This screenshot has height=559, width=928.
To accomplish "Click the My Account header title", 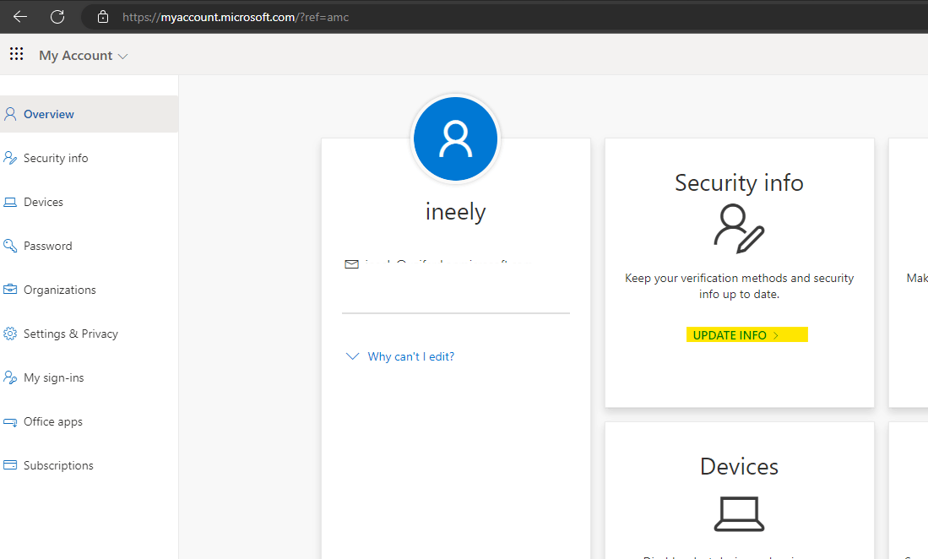I will pyautogui.click(x=76, y=56).
